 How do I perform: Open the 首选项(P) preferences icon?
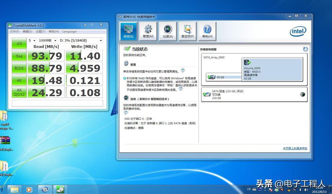(x=187, y=31)
